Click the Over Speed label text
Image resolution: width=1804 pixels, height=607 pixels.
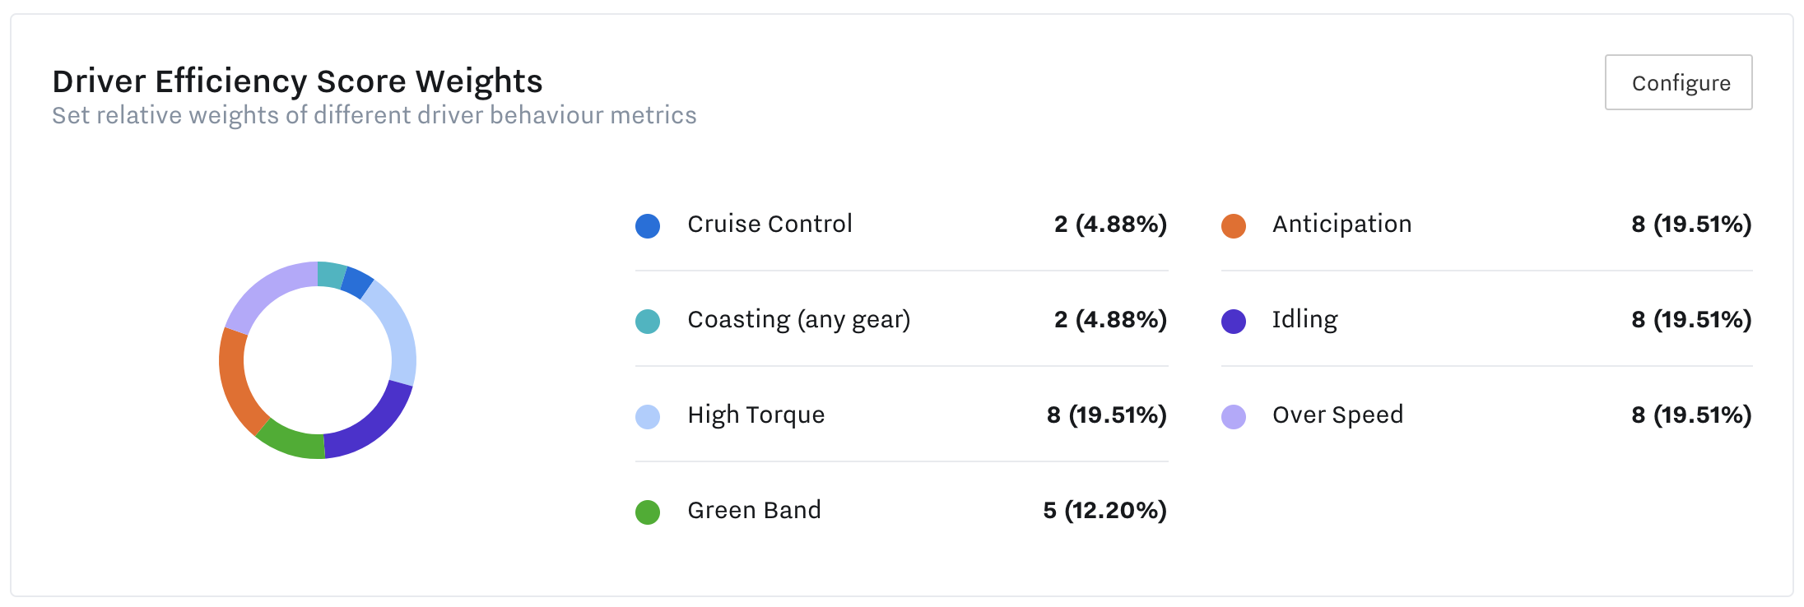tap(1337, 415)
